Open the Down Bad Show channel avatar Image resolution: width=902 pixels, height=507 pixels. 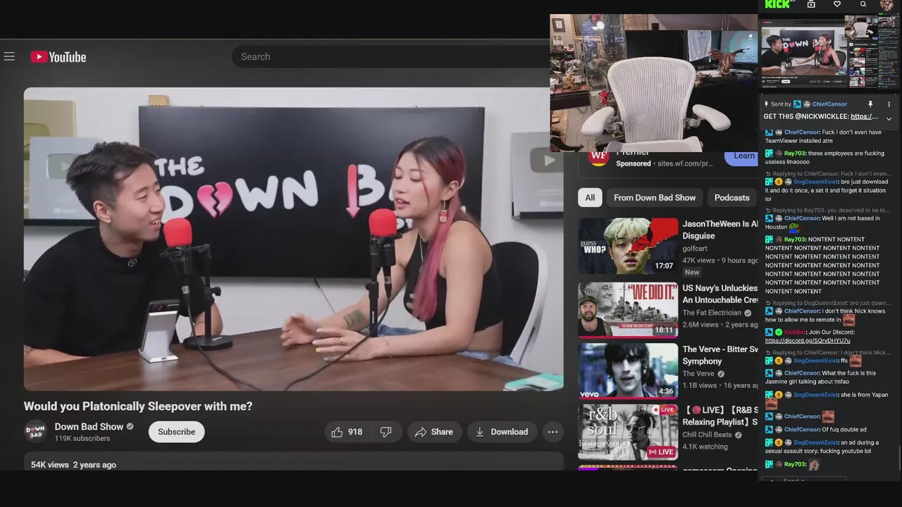click(35, 432)
